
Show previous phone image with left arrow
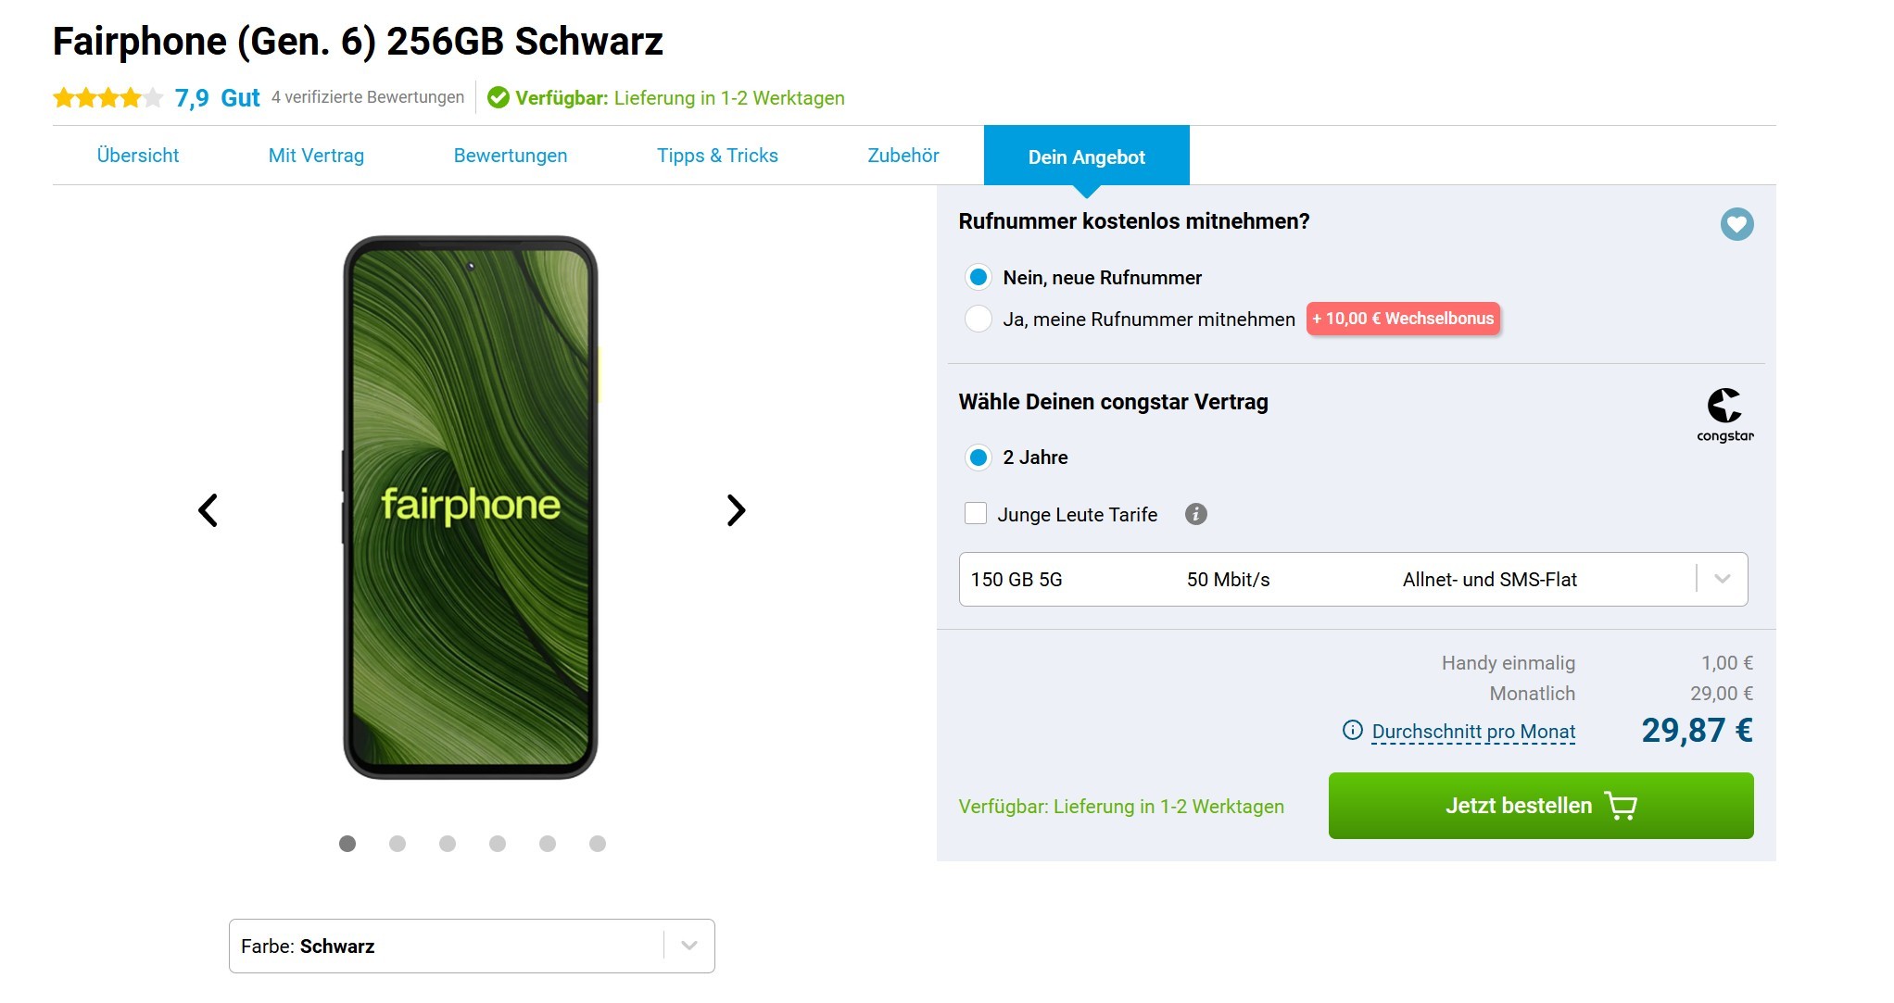click(208, 509)
